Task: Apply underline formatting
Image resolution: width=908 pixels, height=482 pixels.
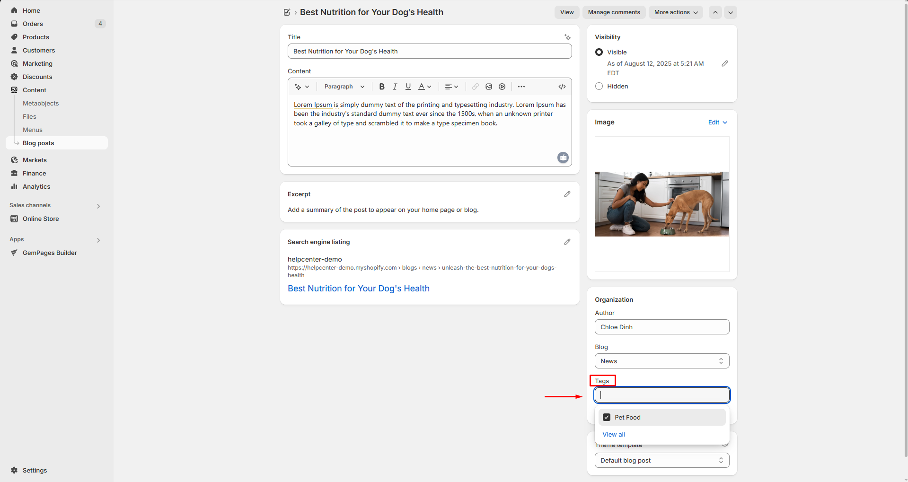Action: coord(408,87)
